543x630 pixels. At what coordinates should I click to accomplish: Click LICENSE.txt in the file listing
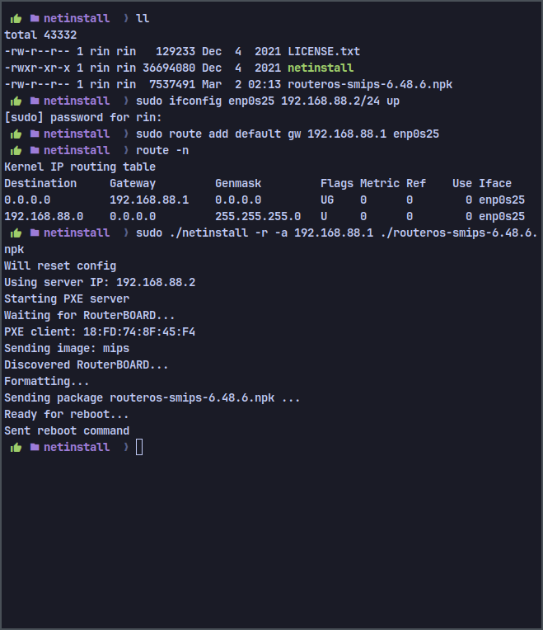(x=324, y=51)
